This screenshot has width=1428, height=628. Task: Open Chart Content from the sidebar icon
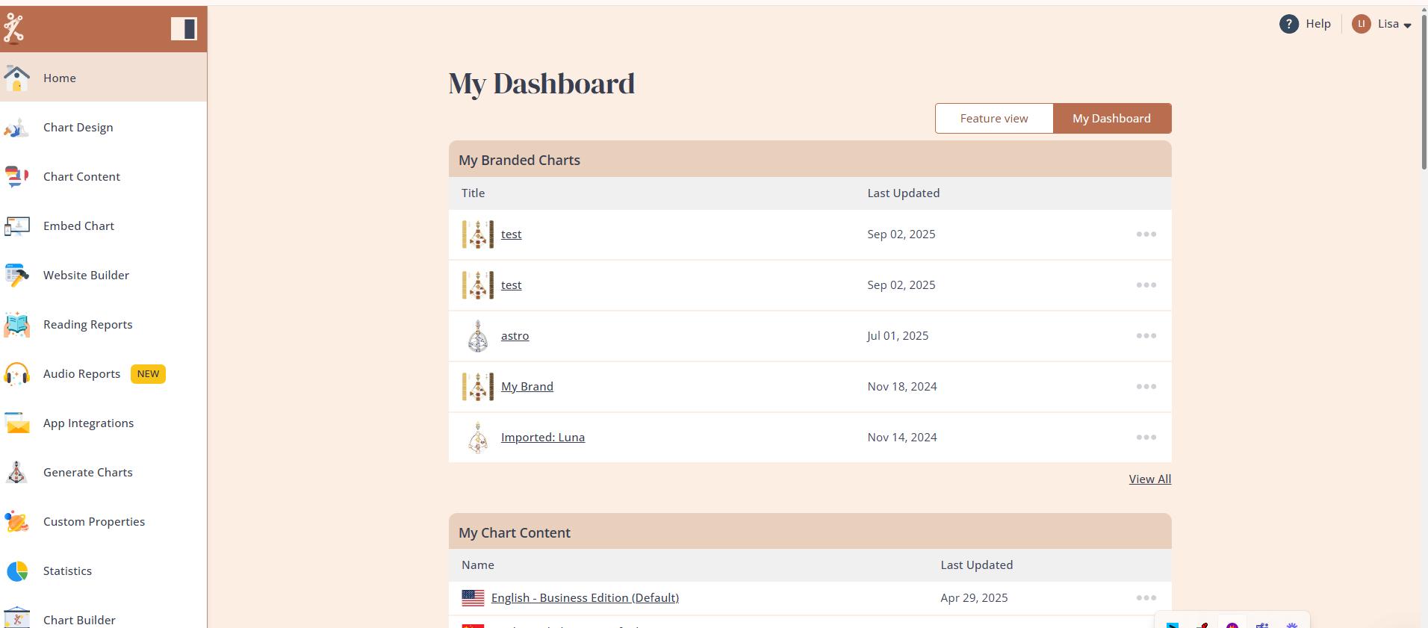pyautogui.click(x=16, y=177)
